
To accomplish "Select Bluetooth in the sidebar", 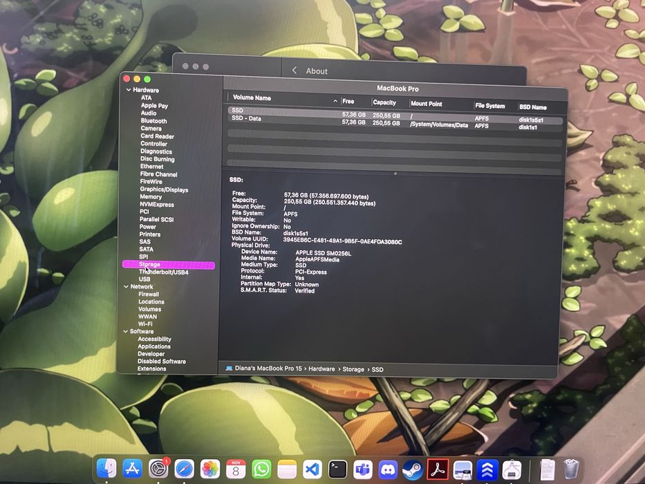I will tap(154, 120).
